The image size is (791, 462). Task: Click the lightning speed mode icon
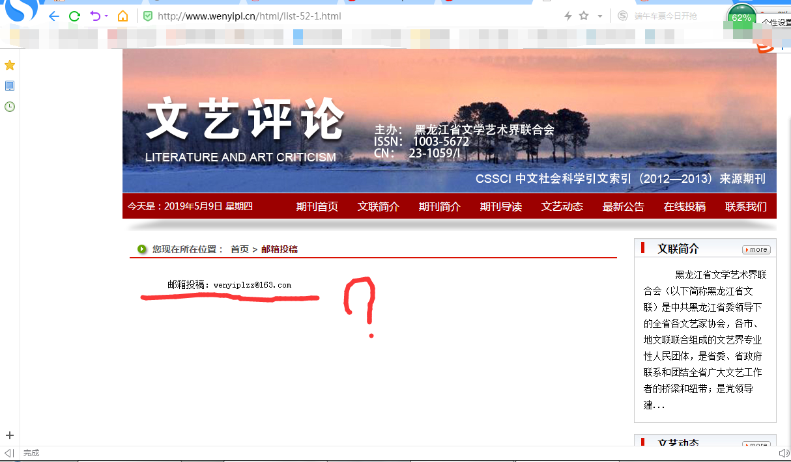(x=568, y=16)
